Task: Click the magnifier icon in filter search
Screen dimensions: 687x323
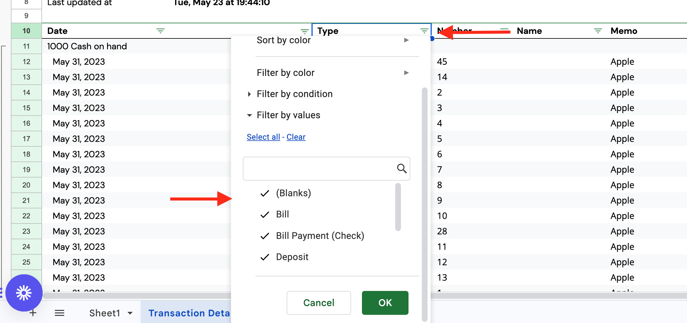Action: pos(402,168)
